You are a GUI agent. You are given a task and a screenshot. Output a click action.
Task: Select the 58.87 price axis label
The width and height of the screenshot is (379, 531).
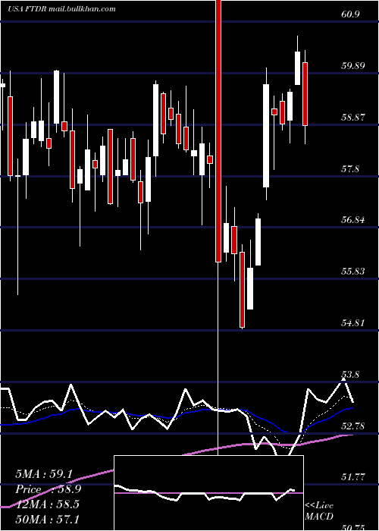point(353,117)
